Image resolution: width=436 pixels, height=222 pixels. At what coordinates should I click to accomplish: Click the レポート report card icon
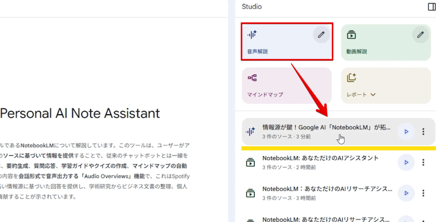click(351, 78)
